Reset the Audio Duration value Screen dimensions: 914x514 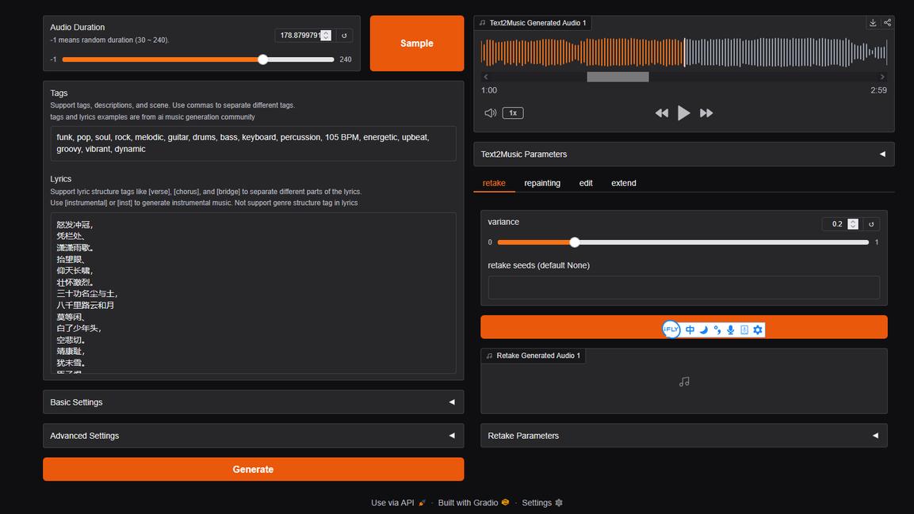pos(344,36)
